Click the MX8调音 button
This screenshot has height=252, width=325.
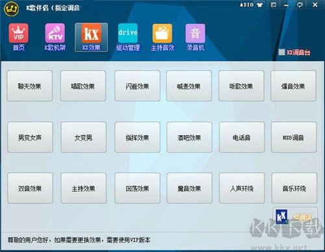pyautogui.click(x=294, y=137)
